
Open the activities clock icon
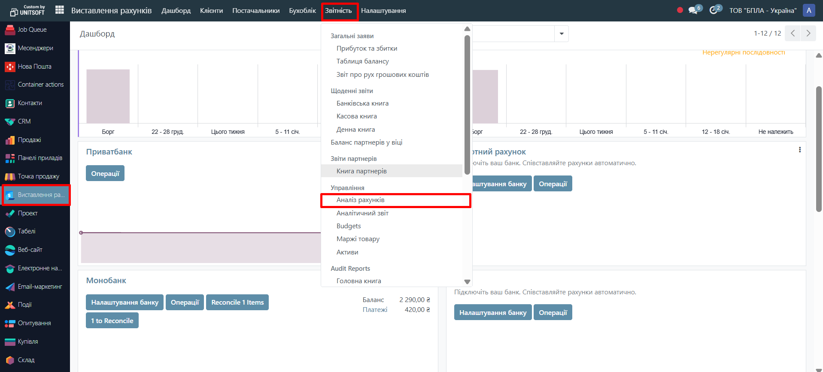[714, 10]
